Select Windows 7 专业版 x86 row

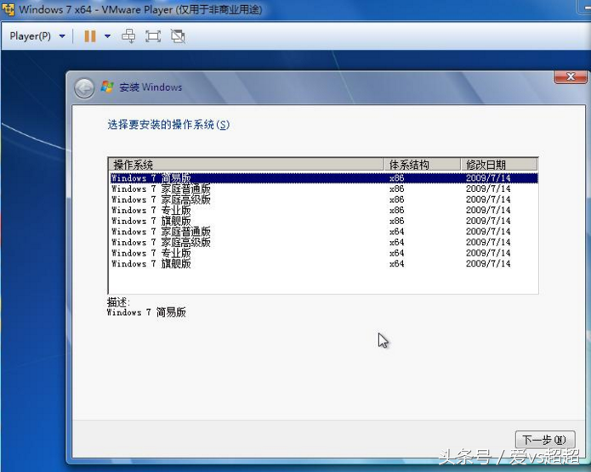click(324, 210)
